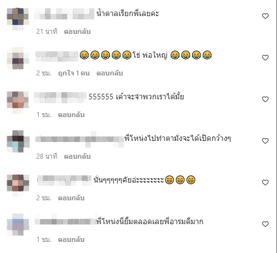Click ตอบกลับ under the 'โธ่ พ่อใหญ่' comment

tap(109, 73)
